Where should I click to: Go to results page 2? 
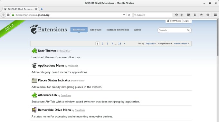[x=102, y=44]
